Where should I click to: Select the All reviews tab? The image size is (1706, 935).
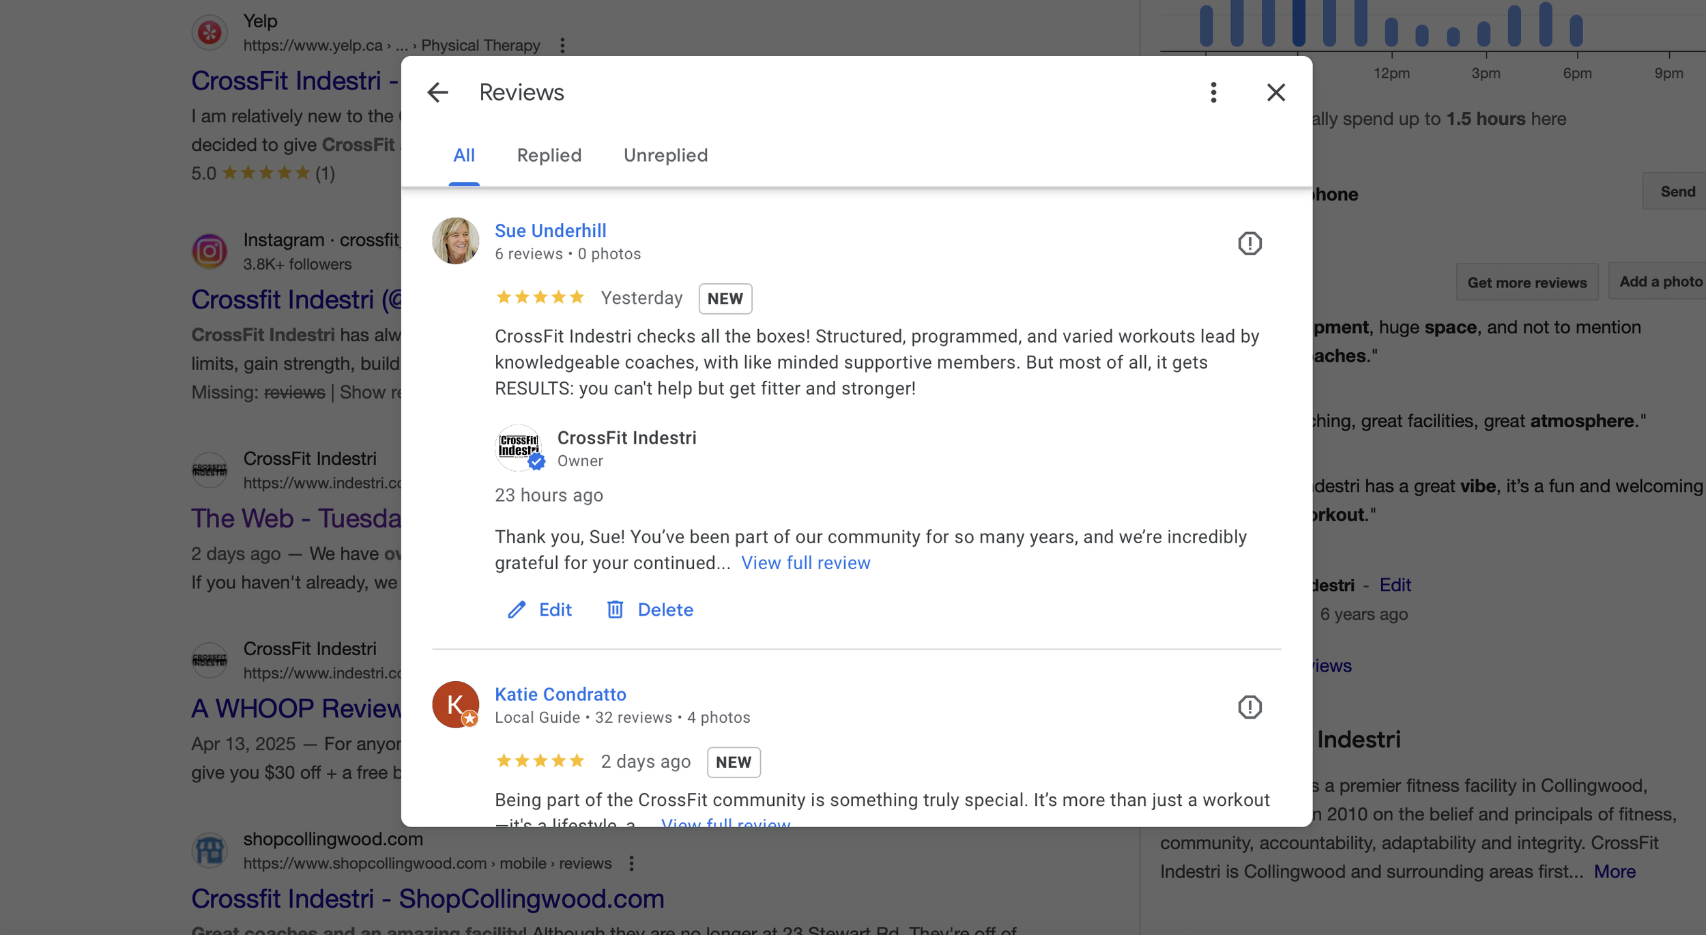click(463, 155)
